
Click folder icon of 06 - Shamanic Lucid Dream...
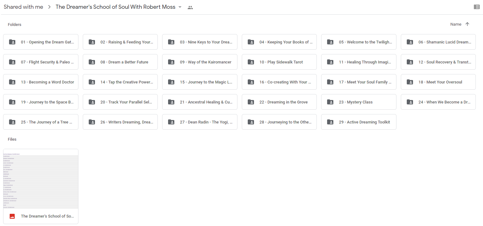point(410,42)
